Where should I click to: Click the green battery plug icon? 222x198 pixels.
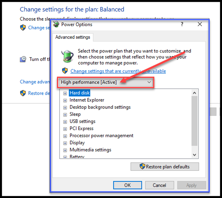(67, 56)
